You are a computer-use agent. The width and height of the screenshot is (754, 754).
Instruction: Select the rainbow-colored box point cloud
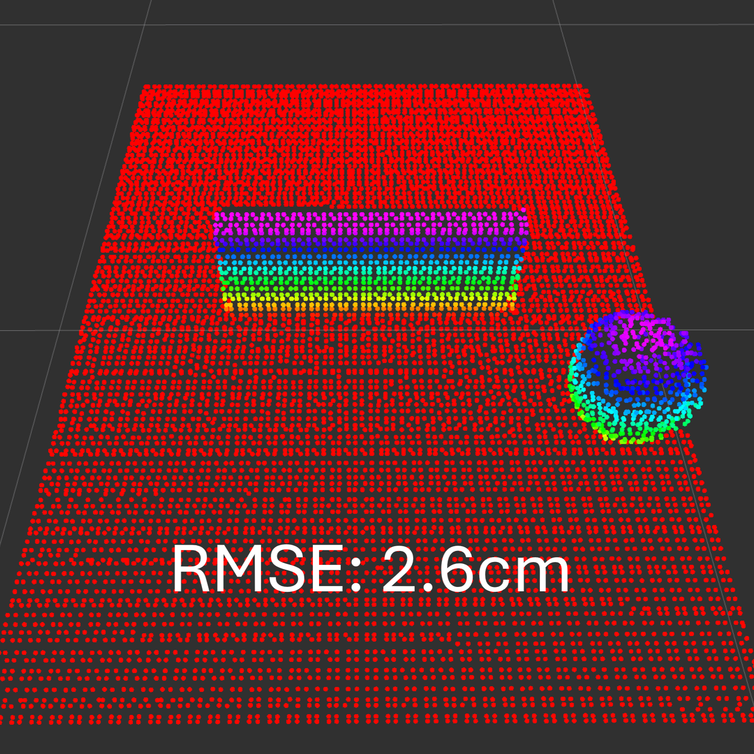coord(371,259)
